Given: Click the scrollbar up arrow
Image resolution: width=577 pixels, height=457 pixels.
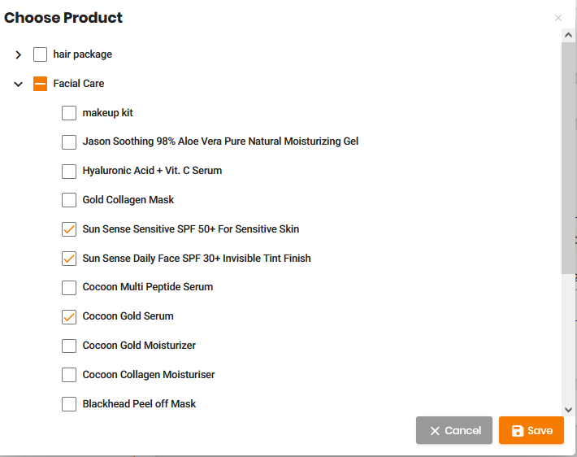Looking at the screenshot, I should click(x=569, y=35).
